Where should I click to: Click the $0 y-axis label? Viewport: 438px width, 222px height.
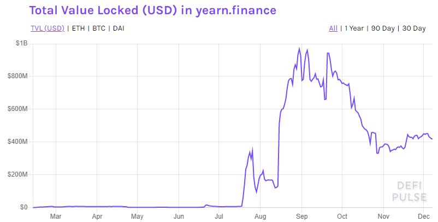(23, 207)
